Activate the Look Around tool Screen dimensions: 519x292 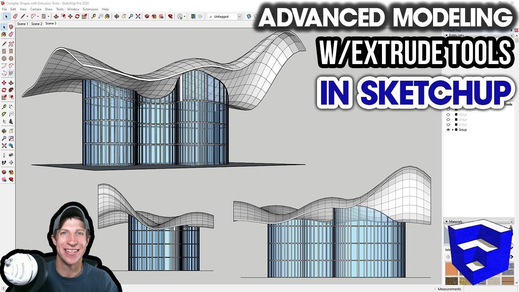pyautogui.click(x=11, y=155)
